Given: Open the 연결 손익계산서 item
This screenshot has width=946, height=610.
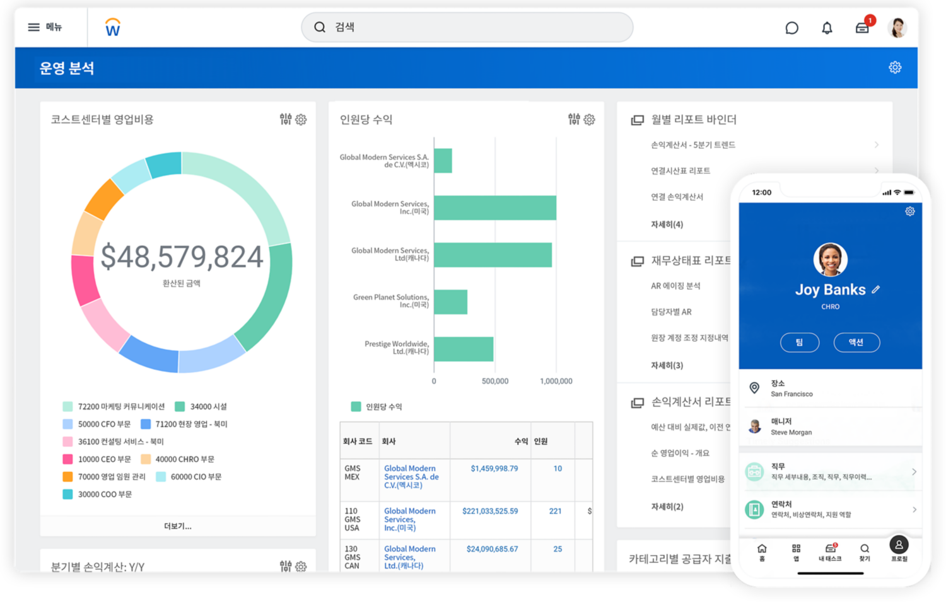Looking at the screenshot, I should click(x=677, y=197).
